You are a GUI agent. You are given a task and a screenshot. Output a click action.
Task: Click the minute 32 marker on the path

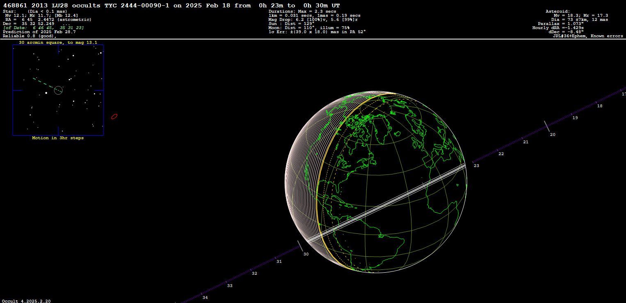tap(254, 273)
